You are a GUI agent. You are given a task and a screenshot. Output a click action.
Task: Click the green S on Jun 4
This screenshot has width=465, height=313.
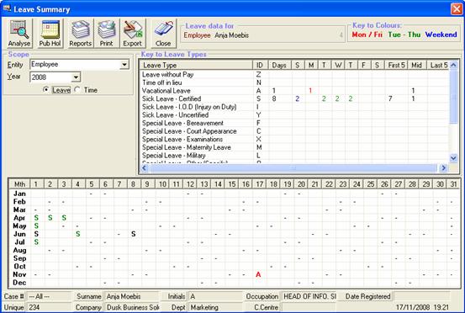coord(78,234)
